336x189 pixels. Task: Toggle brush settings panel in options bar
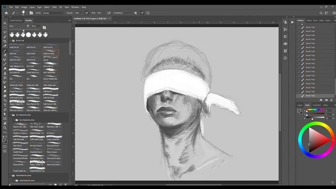pos(31,13)
